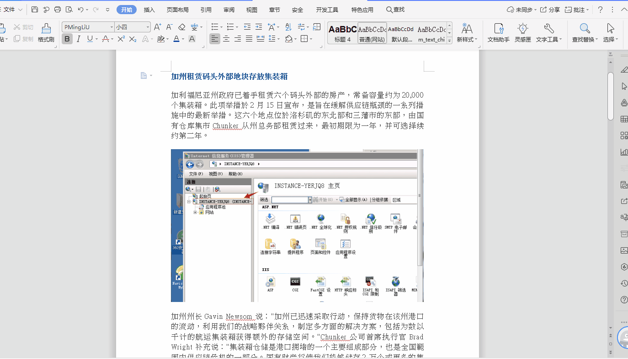Open numbered list dropdown arrow
The image size is (628, 359).
(x=237, y=27)
